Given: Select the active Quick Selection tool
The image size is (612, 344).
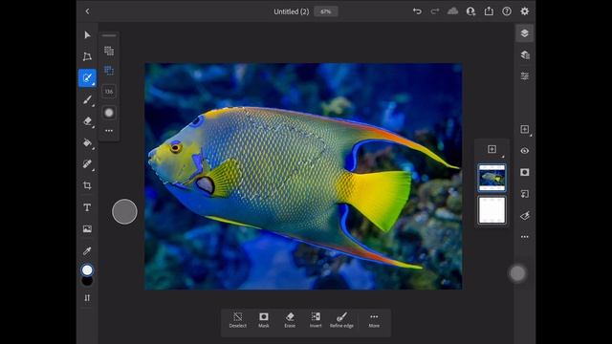Looking at the screenshot, I should click(x=87, y=77).
